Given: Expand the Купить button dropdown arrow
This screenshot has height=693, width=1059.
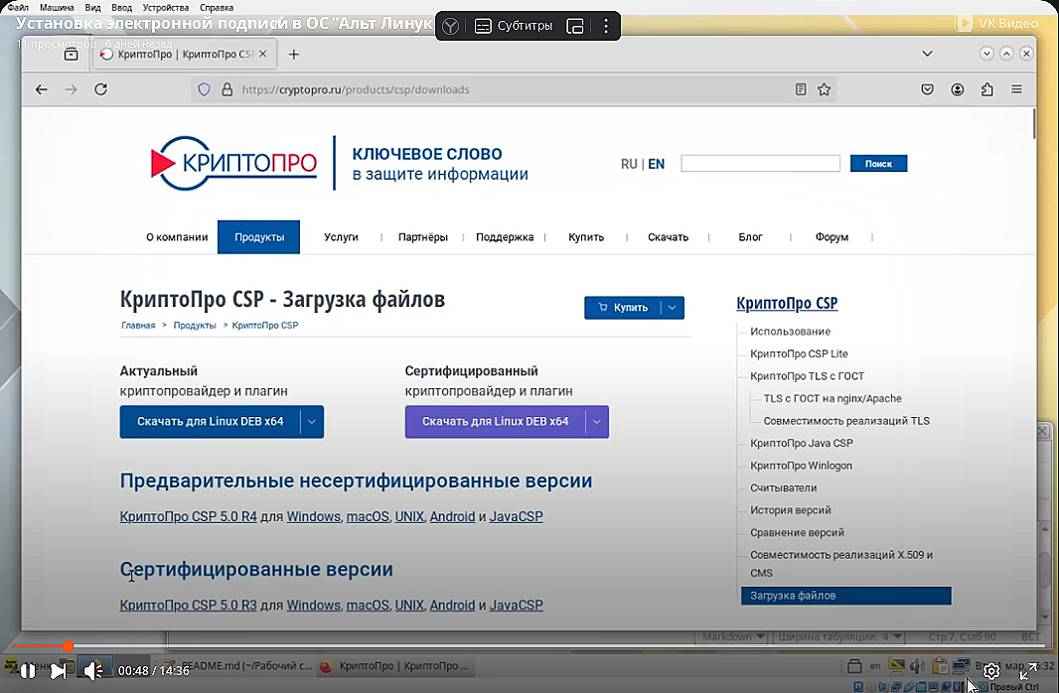Looking at the screenshot, I should (672, 308).
